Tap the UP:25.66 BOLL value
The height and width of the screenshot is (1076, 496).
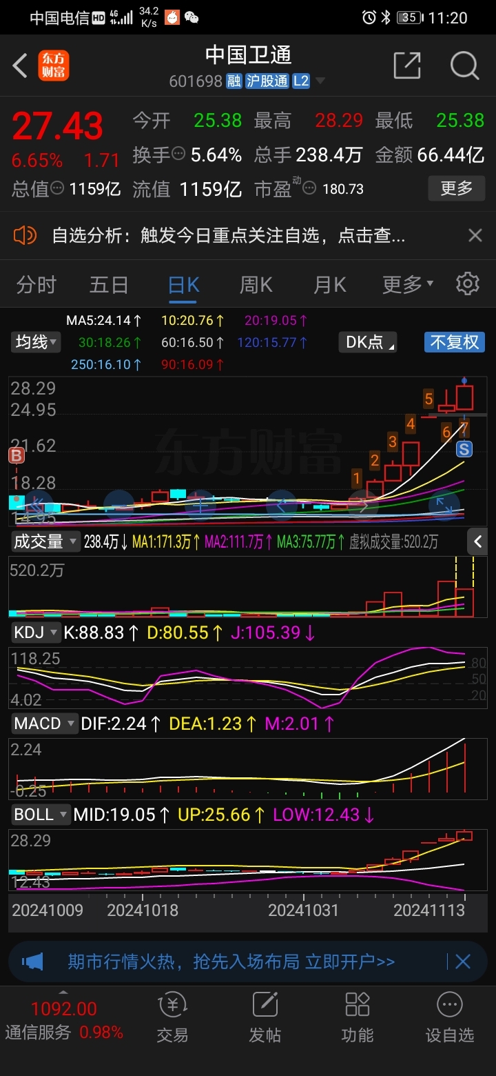click(221, 815)
